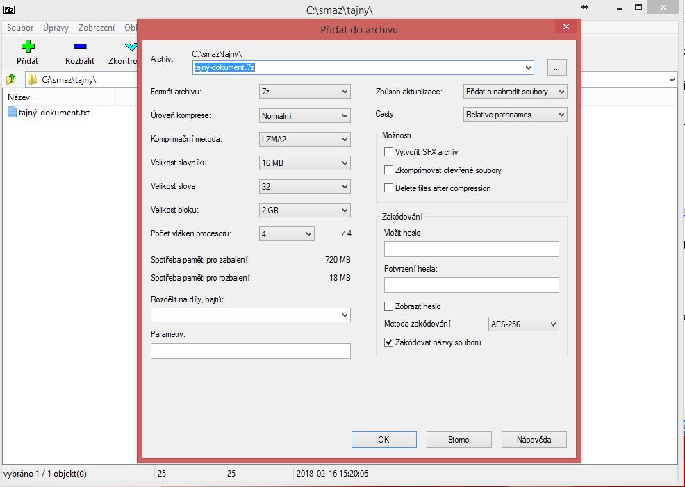Enable Vytvořit SFX archiv checkbox

pyautogui.click(x=389, y=152)
